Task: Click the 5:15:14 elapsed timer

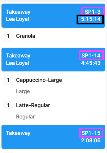Action: click(x=91, y=19)
